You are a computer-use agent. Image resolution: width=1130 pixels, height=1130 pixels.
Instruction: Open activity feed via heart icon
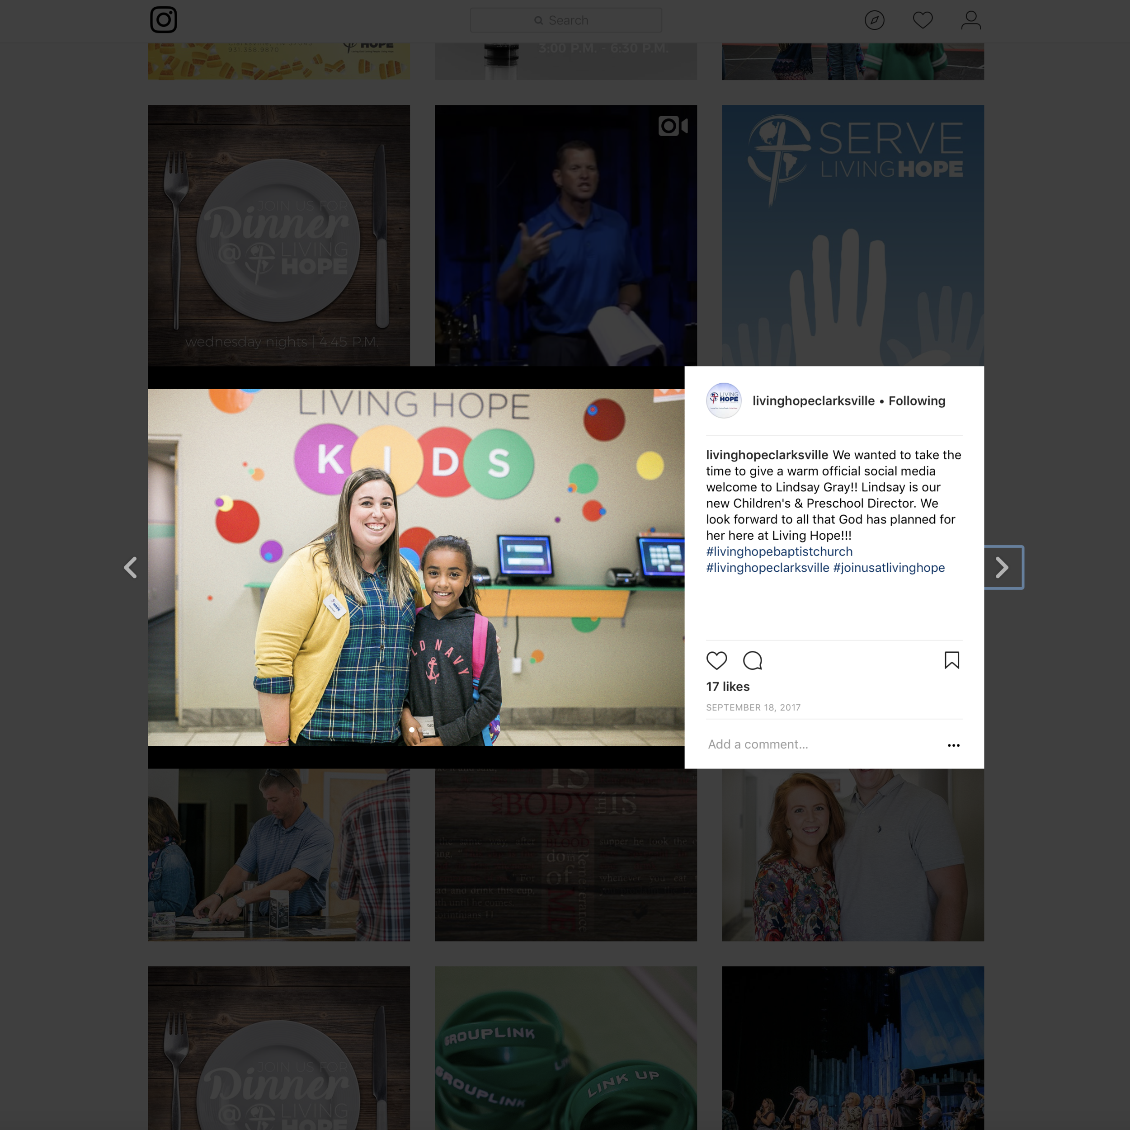923,20
